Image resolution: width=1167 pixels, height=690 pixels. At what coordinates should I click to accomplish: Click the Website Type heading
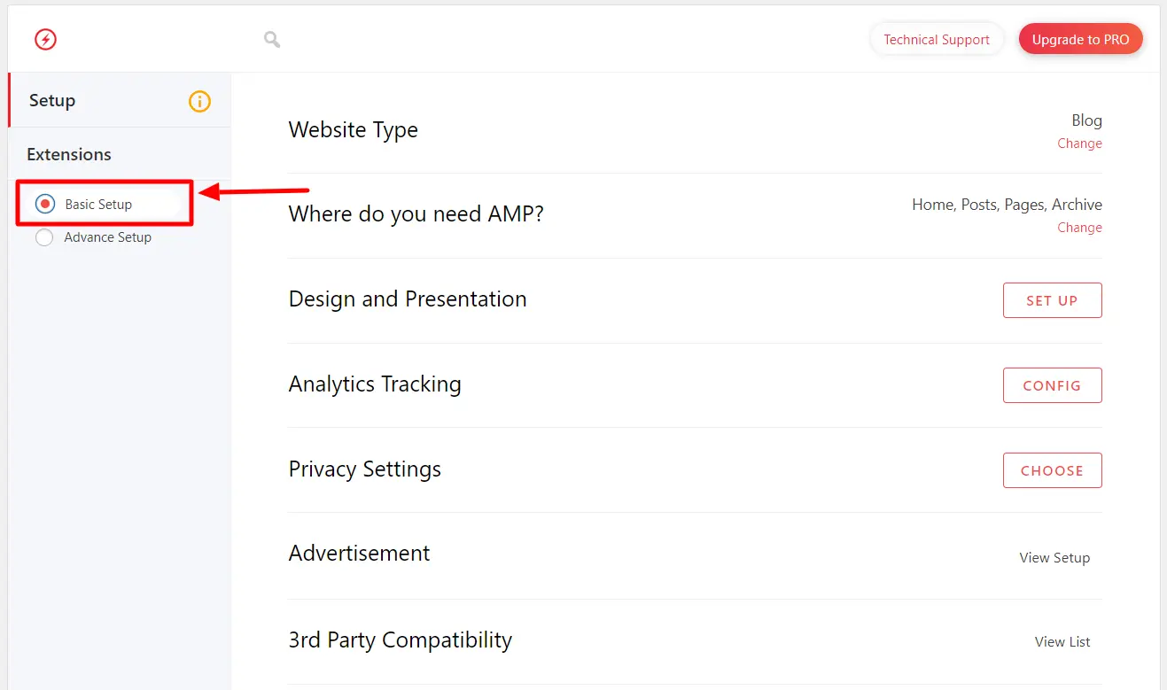point(354,130)
